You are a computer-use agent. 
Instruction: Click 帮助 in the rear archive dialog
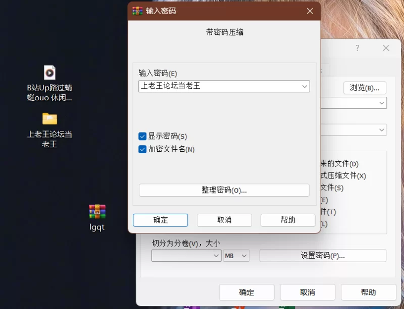pos(369,292)
